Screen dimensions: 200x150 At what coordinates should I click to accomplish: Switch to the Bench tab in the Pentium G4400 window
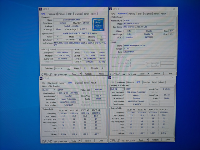[86, 14]
